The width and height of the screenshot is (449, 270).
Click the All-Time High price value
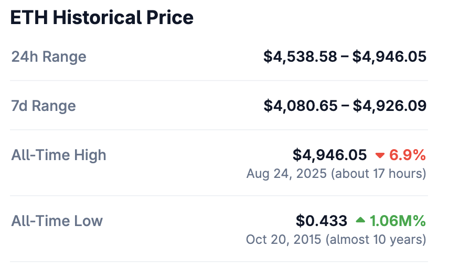[330, 155]
